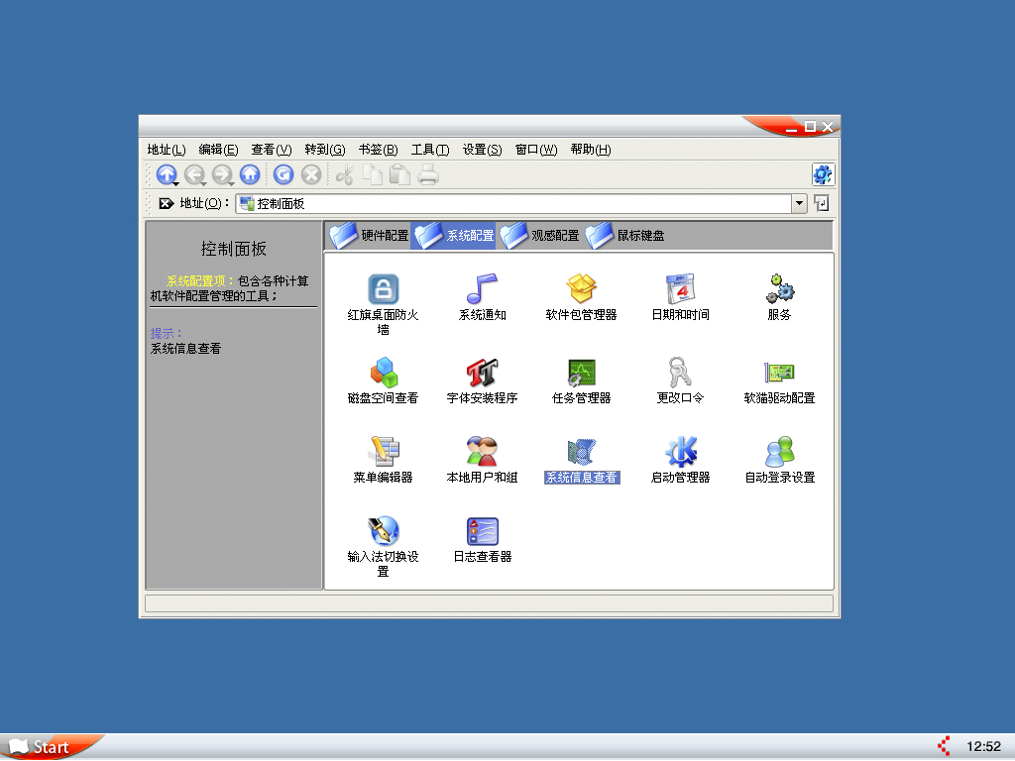1015x761 pixels.
Task: Click the red system tray icon
Action: [x=945, y=746]
